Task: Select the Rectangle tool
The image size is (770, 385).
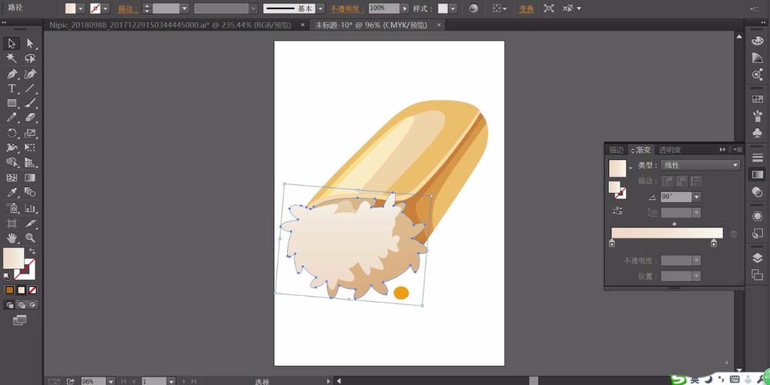Action: 12,103
